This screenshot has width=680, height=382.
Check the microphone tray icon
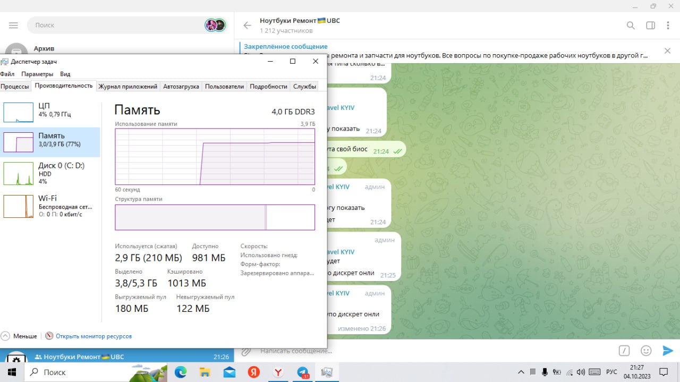tap(545, 372)
